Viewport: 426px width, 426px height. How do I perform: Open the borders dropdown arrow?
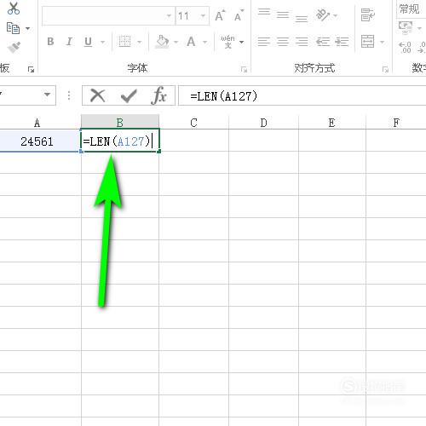point(140,42)
